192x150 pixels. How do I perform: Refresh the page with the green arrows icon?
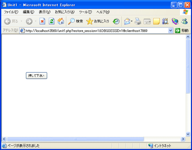tap(51, 21)
